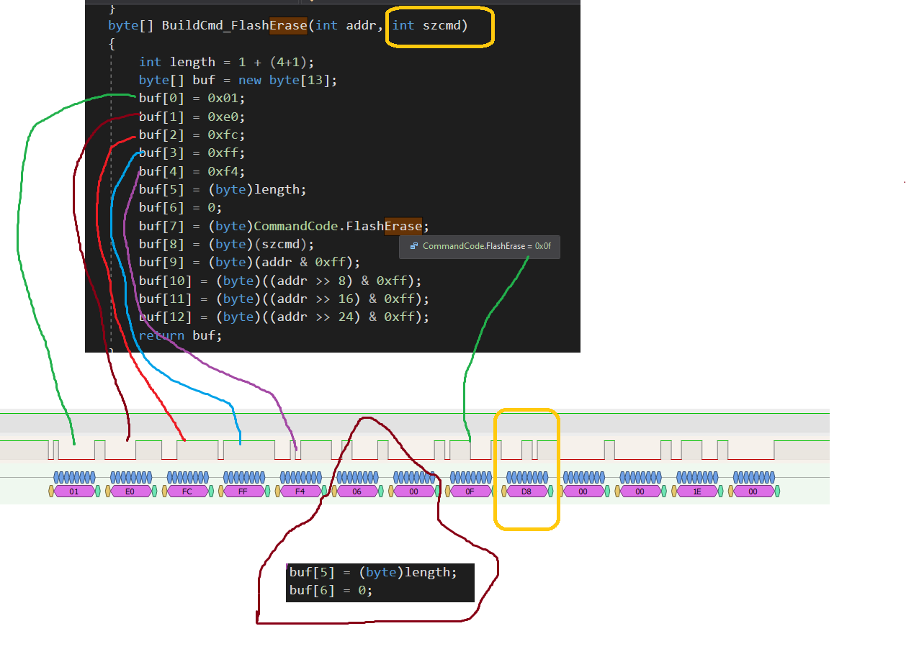Click the buf[12] line with 'addr >> 24'
This screenshot has height=662, width=919.
(x=284, y=317)
